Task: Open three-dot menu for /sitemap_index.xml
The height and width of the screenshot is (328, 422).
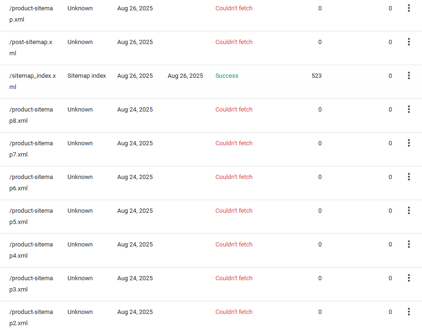Action: tap(409, 75)
